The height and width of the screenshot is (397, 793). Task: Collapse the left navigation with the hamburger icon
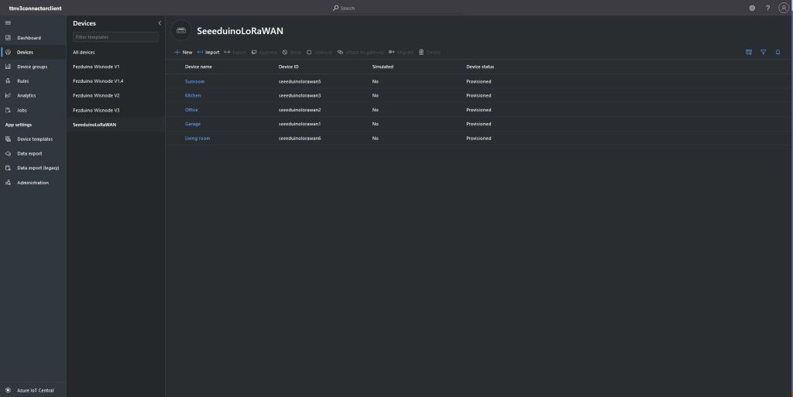click(x=8, y=23)
